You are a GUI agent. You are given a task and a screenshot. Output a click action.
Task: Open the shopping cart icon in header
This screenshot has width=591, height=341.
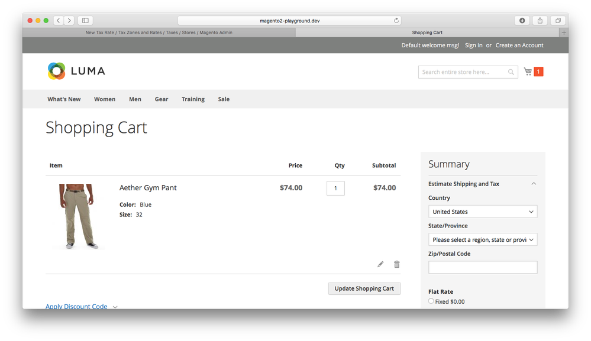528,72
